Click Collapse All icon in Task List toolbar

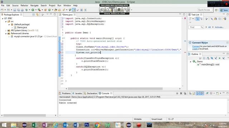220,19
